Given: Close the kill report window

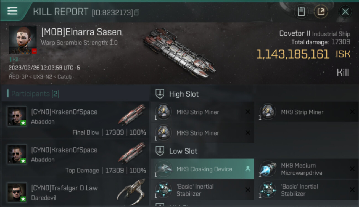Looking at the screenshot, I should [345, 12].
